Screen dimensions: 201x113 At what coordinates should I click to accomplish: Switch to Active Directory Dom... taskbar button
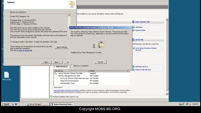coord(62,104)
